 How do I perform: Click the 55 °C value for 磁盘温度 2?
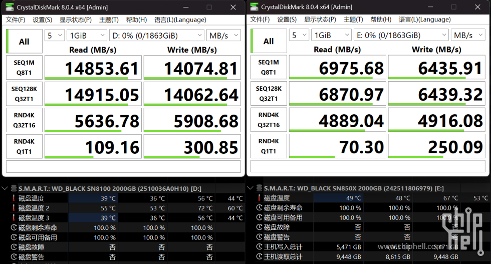[x=108, y=208]
